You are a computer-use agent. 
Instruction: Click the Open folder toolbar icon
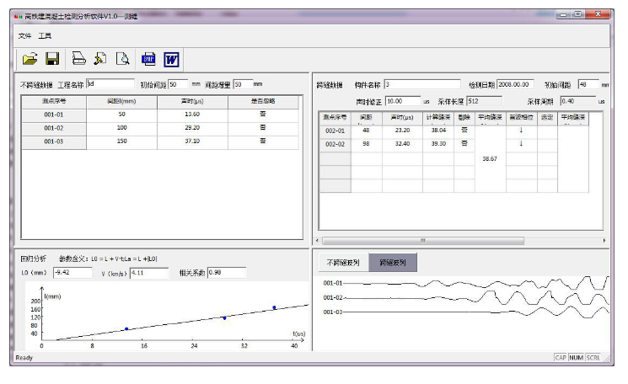click(x=30, y=59)
